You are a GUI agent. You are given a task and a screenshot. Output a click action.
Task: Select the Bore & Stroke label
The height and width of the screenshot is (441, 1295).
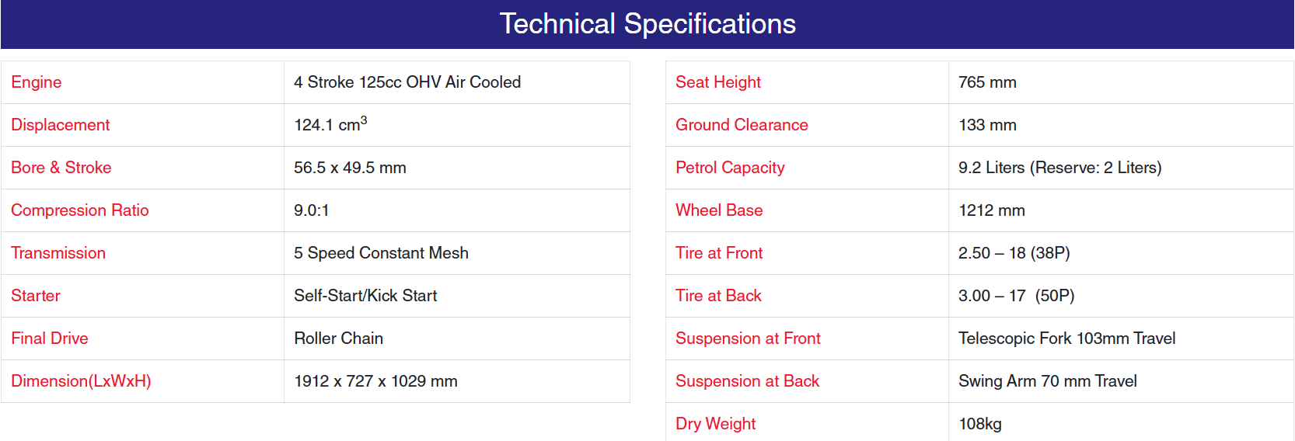pos(61,168)
